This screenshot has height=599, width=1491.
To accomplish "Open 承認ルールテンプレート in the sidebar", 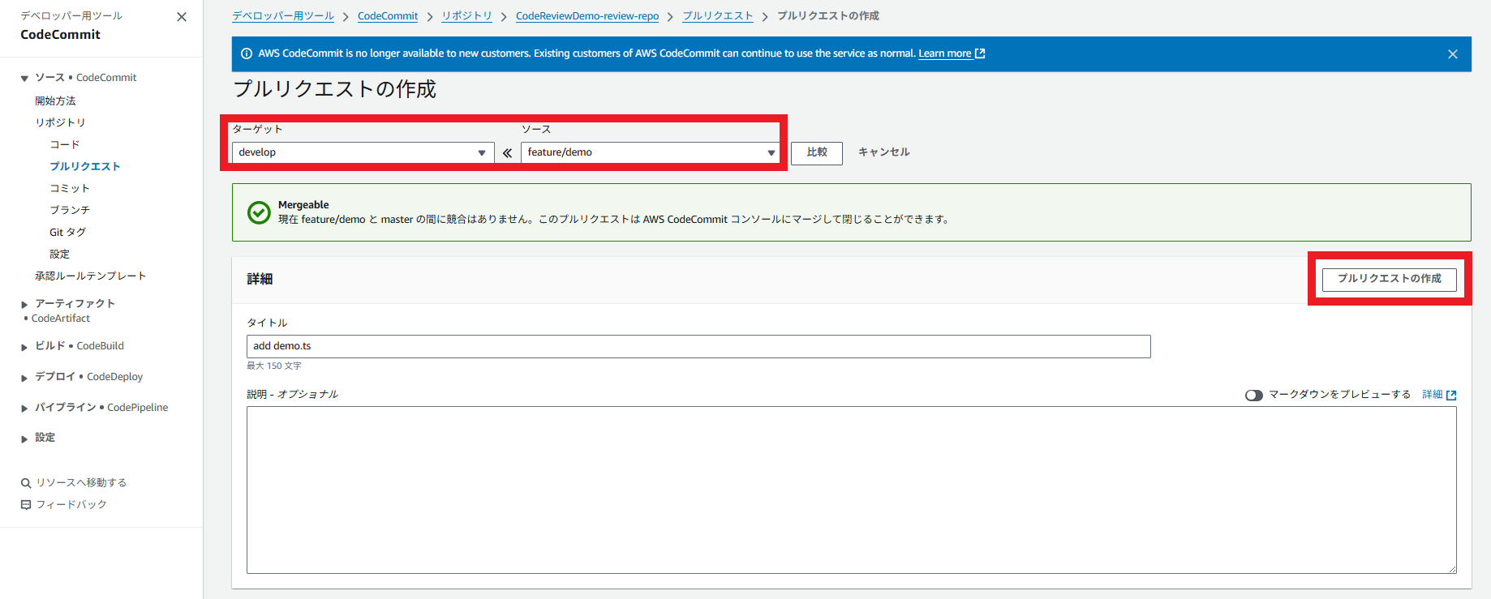I will click(90, 276).
